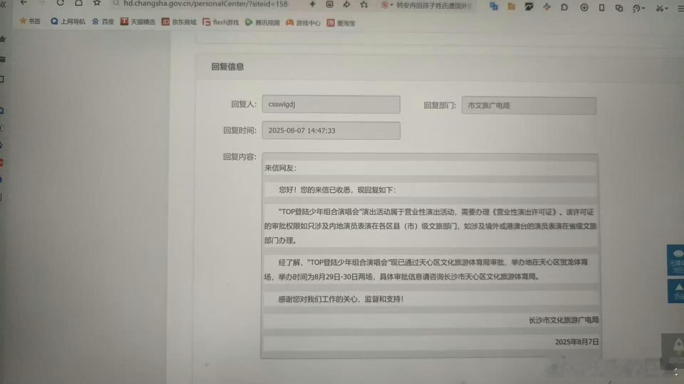Click the 回复时间 field 2025-08-07

[331, 130]
